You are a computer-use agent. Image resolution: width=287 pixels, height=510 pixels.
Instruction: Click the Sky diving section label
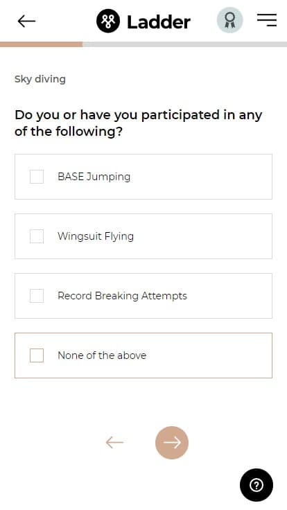point(40,79)
